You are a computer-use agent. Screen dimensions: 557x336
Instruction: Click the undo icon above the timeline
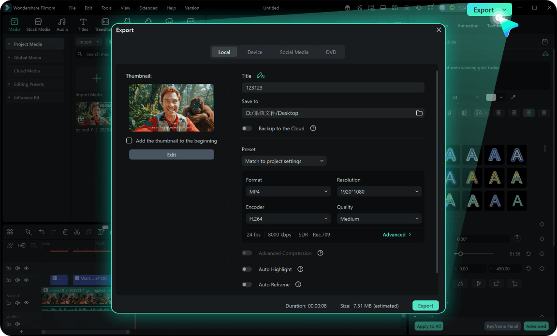pyautogui.click(x=41, y=232)
